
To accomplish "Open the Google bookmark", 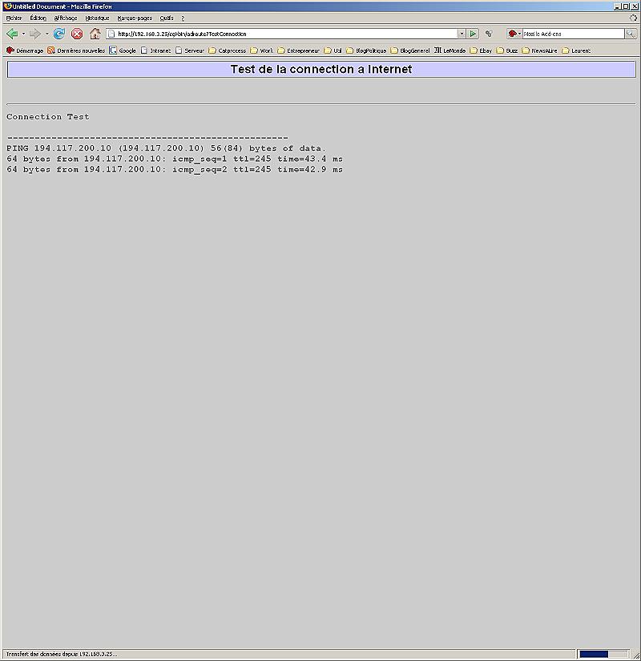I will [123, 50].
